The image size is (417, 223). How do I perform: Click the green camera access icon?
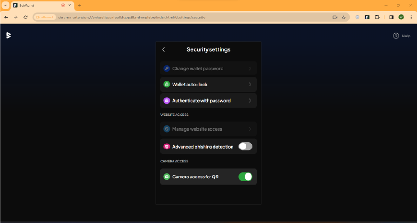(x=167, y=177)
